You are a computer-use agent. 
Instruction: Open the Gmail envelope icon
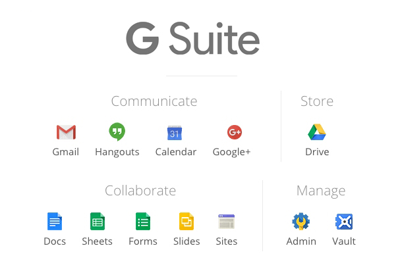point(66,132)
